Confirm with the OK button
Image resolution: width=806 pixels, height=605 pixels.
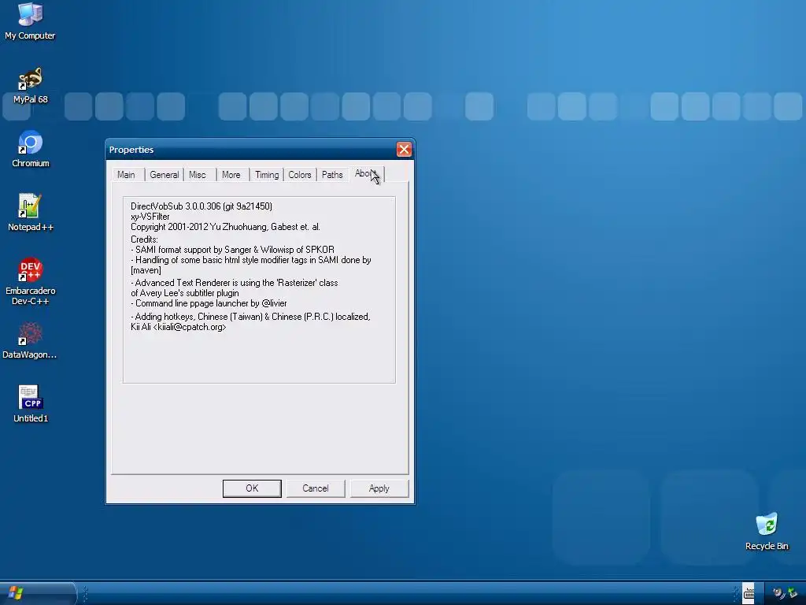pyautogui.click(x=252, y=488)
